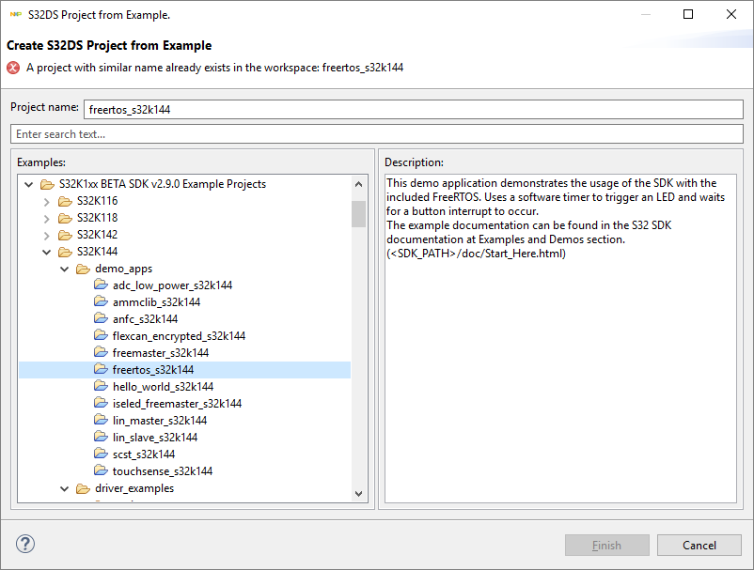Select the driver_examples folder label
This screenshot has height=570, width=754.
(134, 488)
